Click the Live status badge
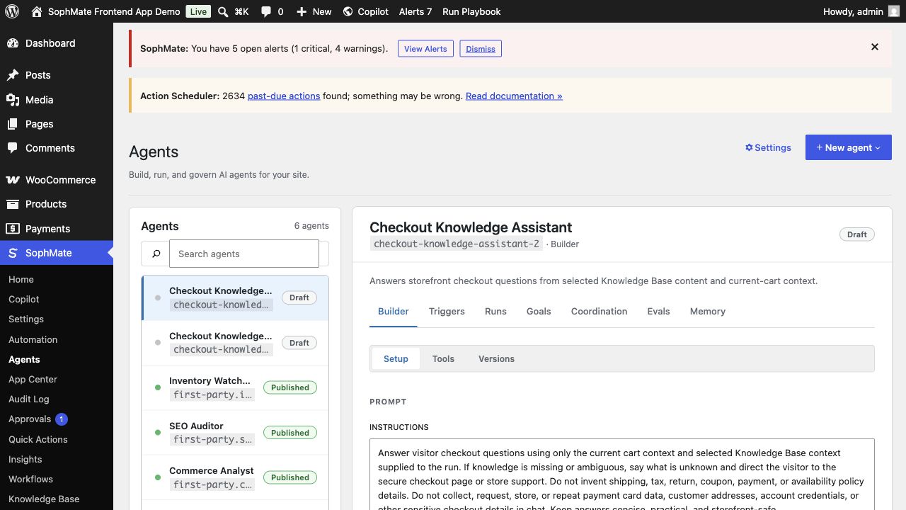Viewport: 906px width, 510px height. pyautogui.click(x=198, y=11)
